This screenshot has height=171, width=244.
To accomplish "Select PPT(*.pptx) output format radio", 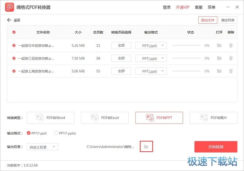I will click(x=56, y=133).
